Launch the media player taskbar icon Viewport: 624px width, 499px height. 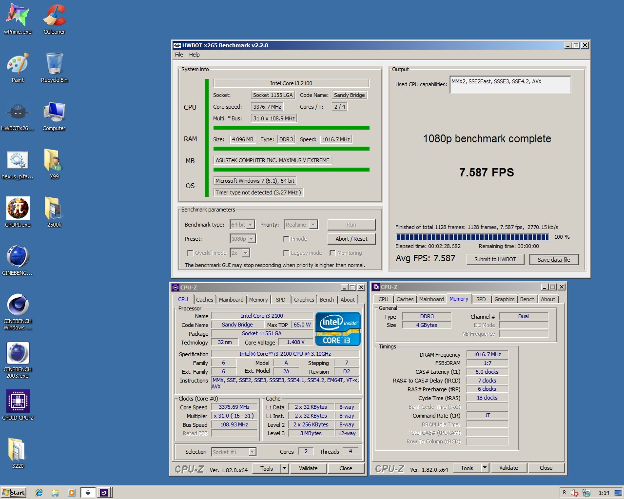[x=72, y=493]
